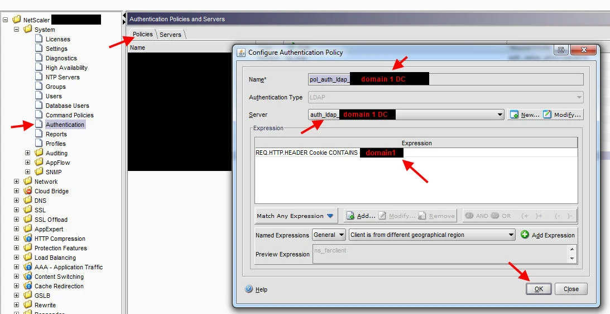Click the Add Expression button label
The image size is (610, 314).
click(553, 235)
